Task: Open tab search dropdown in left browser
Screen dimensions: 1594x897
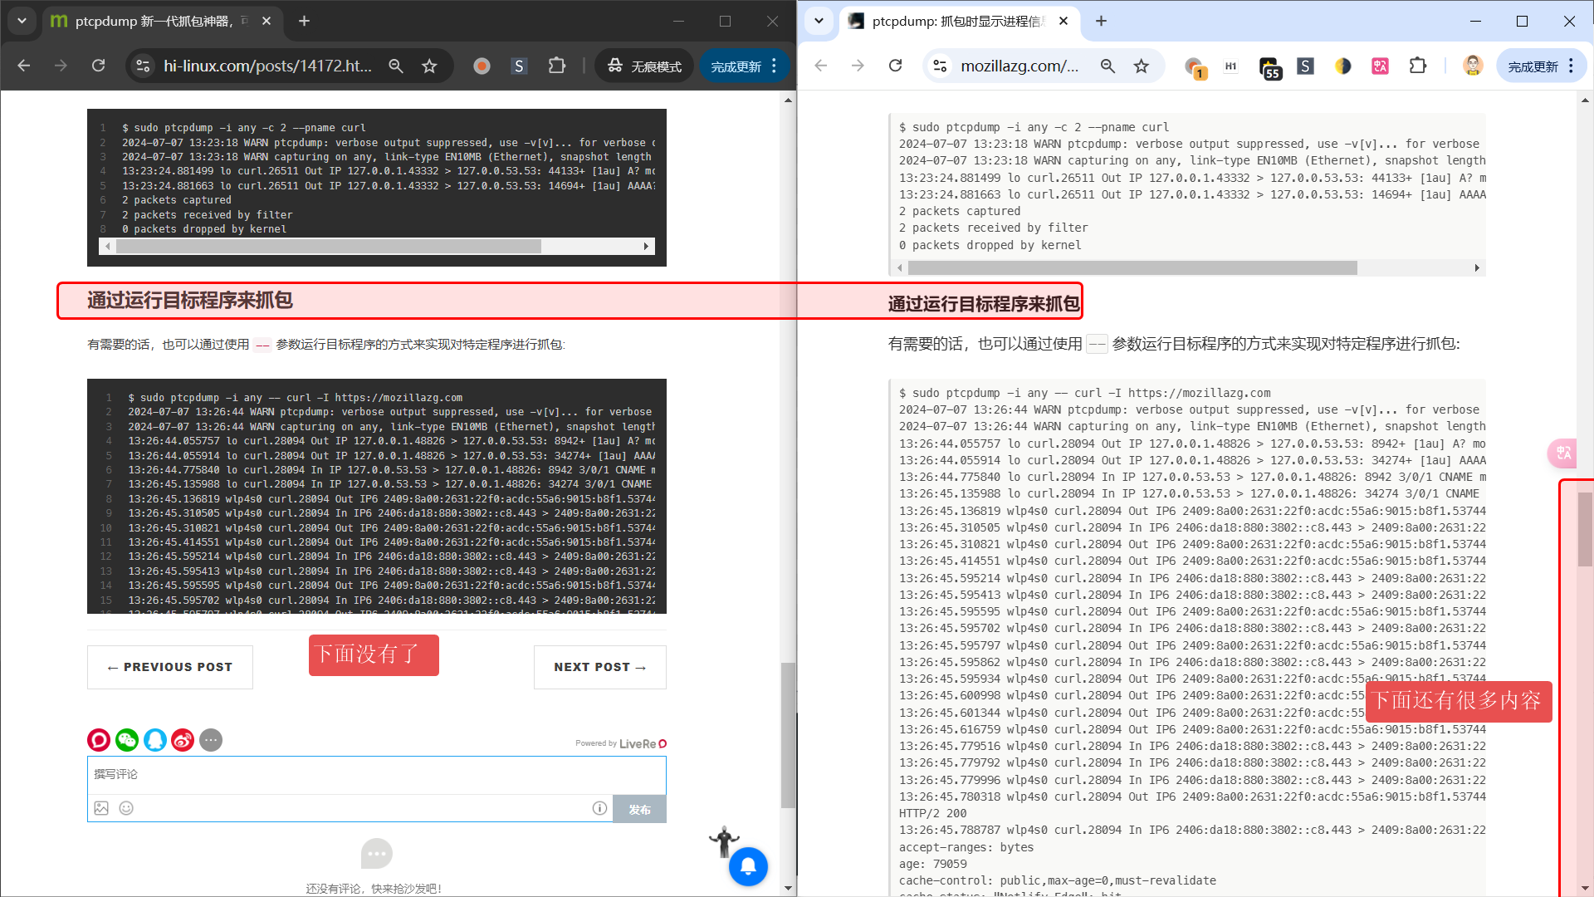Action: click(x=22, y=21)
